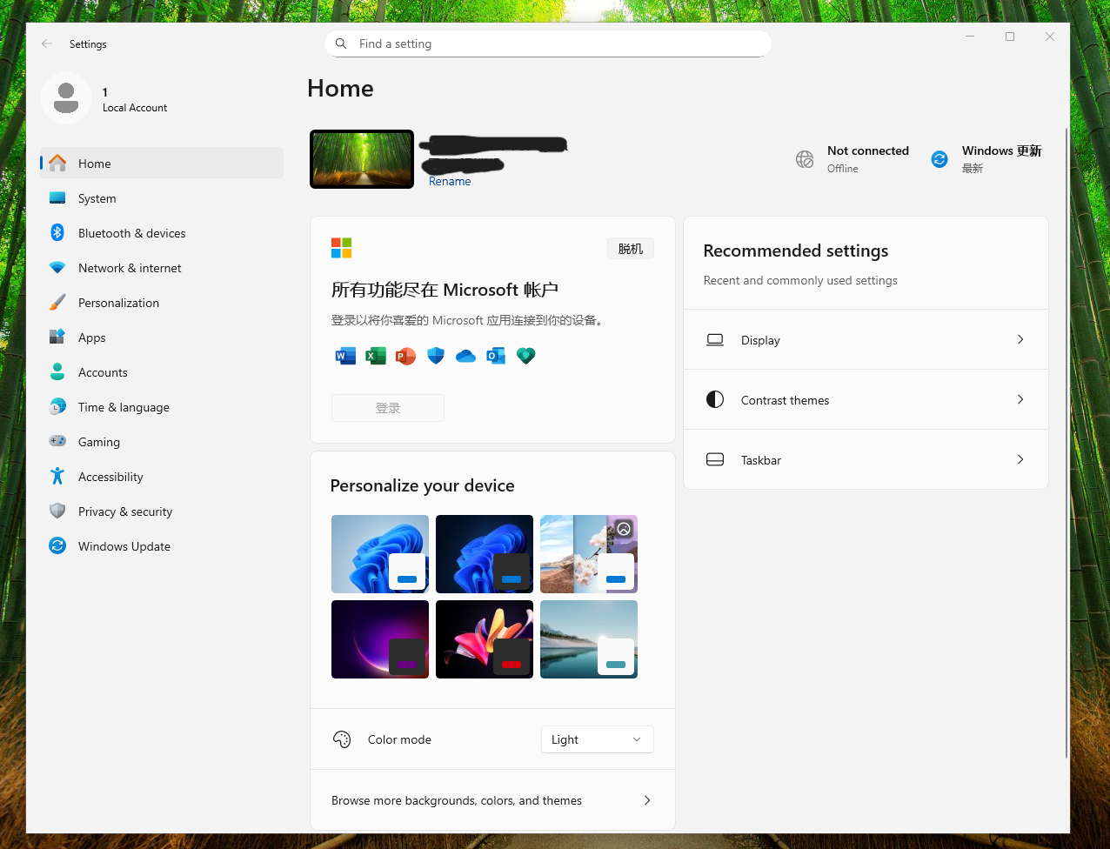The height and width of the screenshot is (849, 1110).
Task: Click the PowerPoint app icon
Action: click(405, 356)
